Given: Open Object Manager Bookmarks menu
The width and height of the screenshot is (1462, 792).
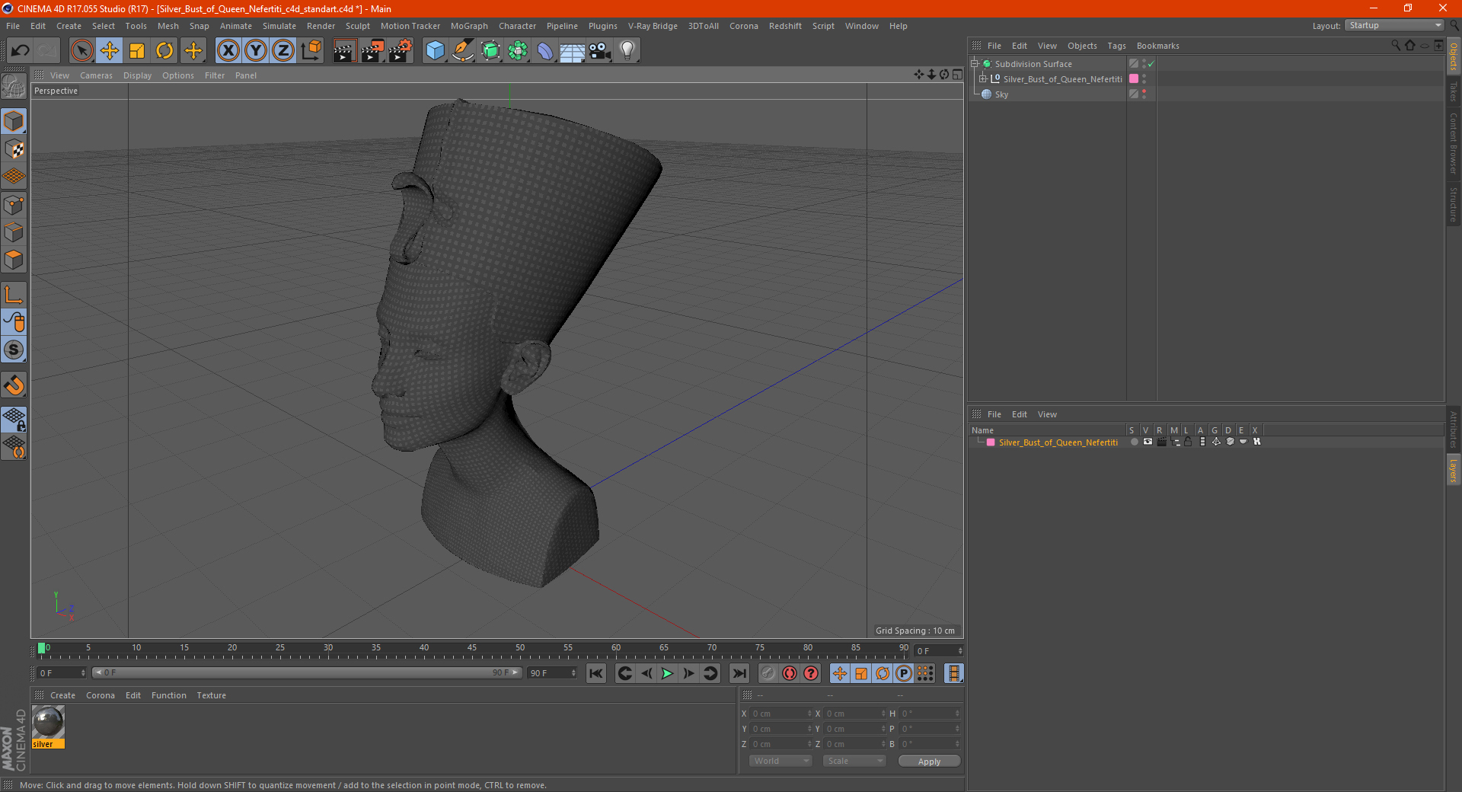Looking at the screenshot, I should click(x=1157, y=46).
